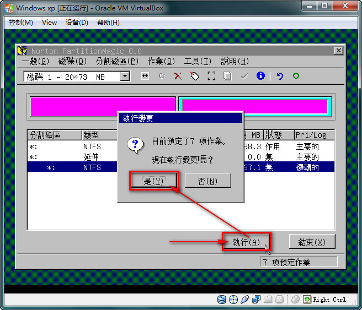Screen dimensions: 362x310
Task: Click the VirtualBox mouse integration status icon
Action: pyautogui.click(x=295, y=300)
